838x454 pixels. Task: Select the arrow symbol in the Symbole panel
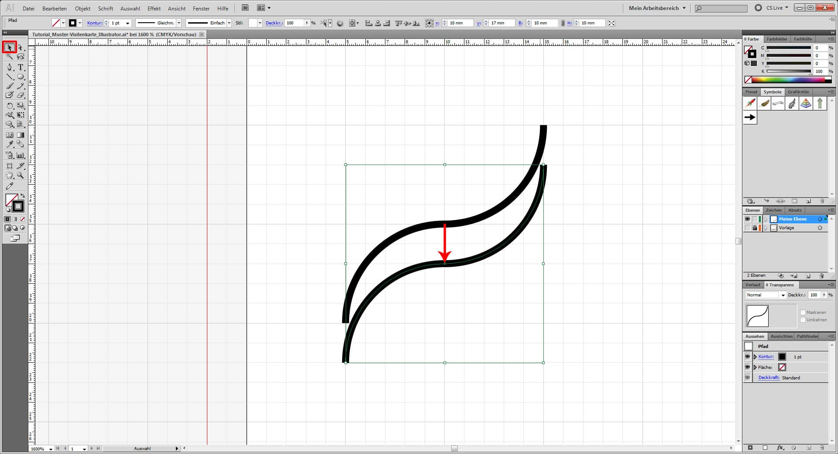coord(749,117)
